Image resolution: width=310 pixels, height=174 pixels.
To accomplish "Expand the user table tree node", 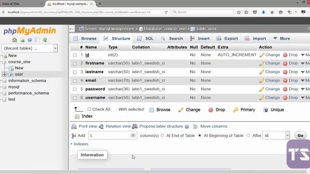I will pos(4,74).
